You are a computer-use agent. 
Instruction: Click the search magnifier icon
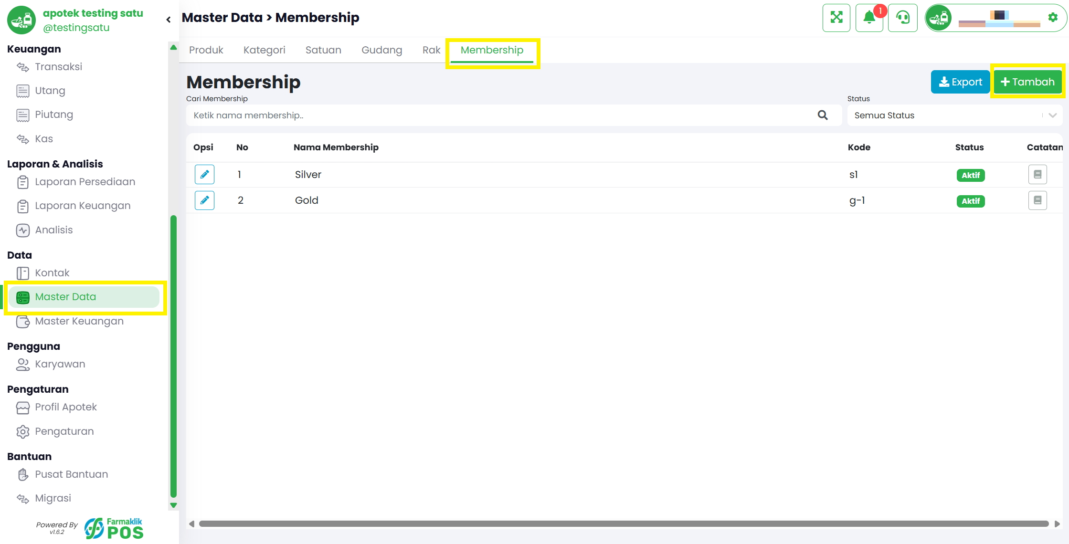(823, 115)
